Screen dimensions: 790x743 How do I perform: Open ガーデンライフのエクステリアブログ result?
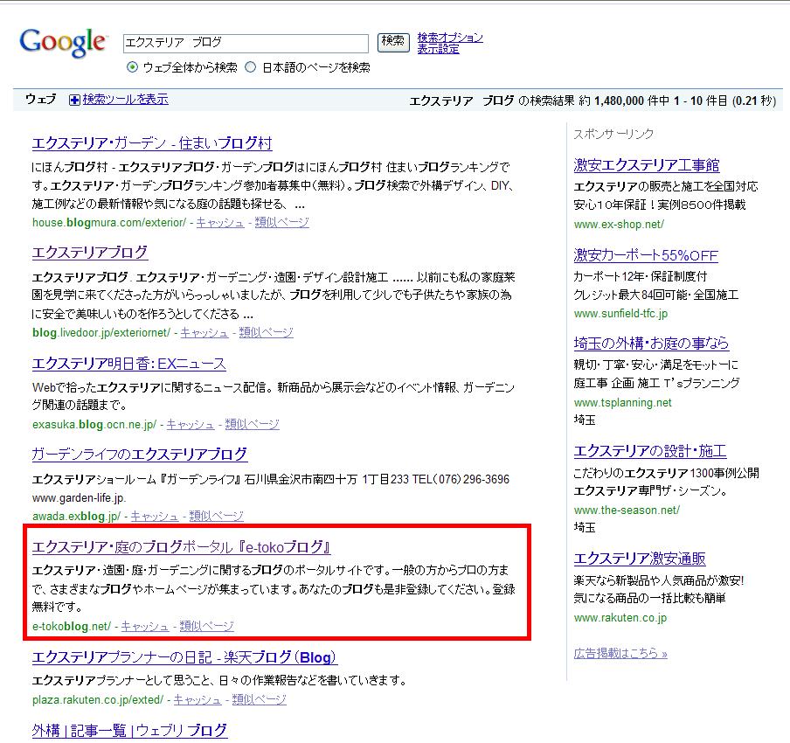(140, 455)
